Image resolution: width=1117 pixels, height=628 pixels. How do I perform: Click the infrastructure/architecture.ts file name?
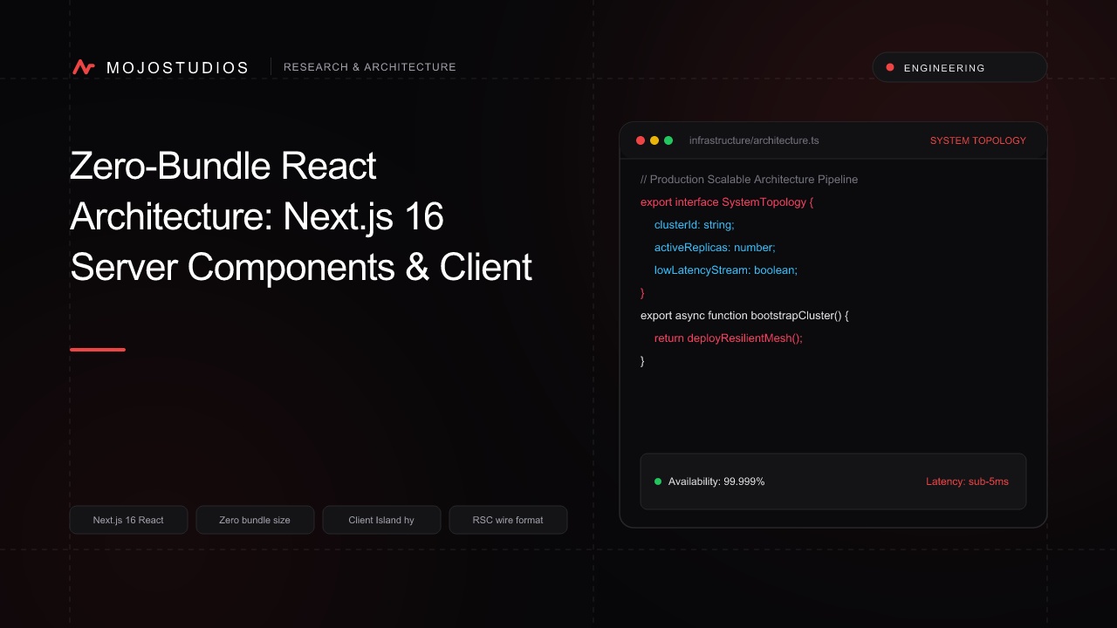coord(754,140)
